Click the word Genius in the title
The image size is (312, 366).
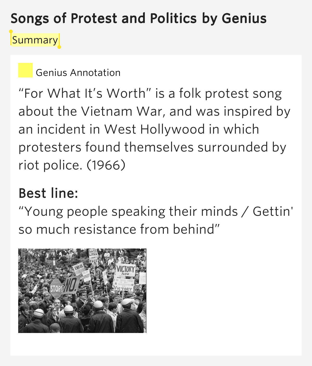click(244, 18)
